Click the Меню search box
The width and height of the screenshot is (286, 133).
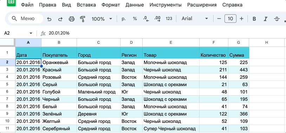(26, 19)
